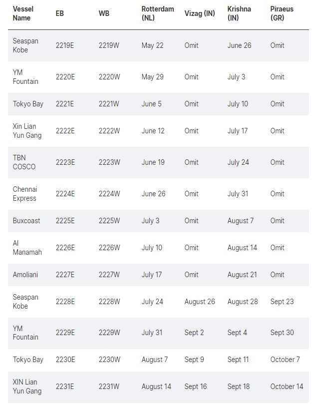Select the TBN COSCO vessel cell
317x407 pixels.
tap(24, 162)
